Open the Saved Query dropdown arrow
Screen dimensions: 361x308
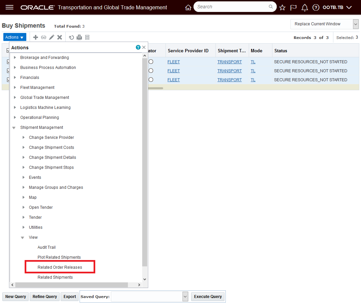click(x=185, y=296)
